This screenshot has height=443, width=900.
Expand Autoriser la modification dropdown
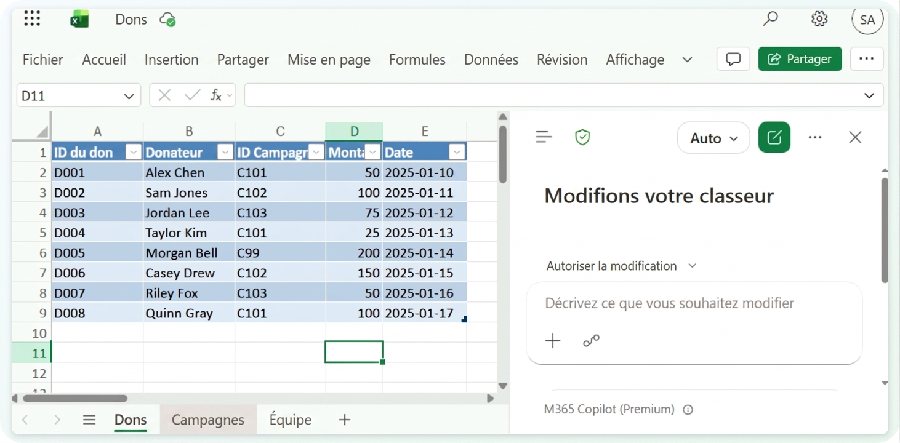(621, 266)
